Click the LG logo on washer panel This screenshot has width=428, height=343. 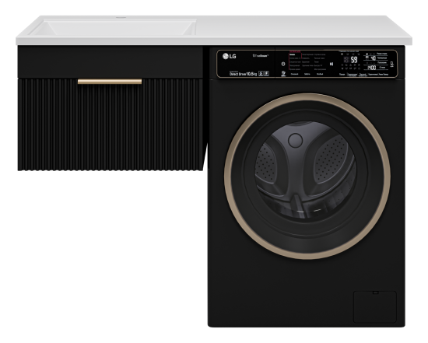click(x=230, y=57)
